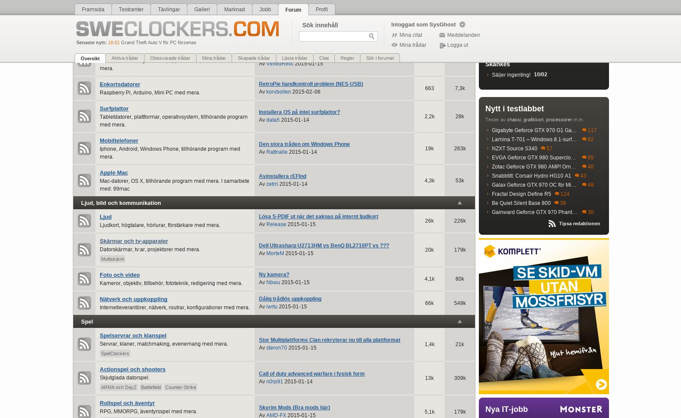Viewport: 681px width, 418px height.
Task: Open the Framsida tab
Action: 93,10
